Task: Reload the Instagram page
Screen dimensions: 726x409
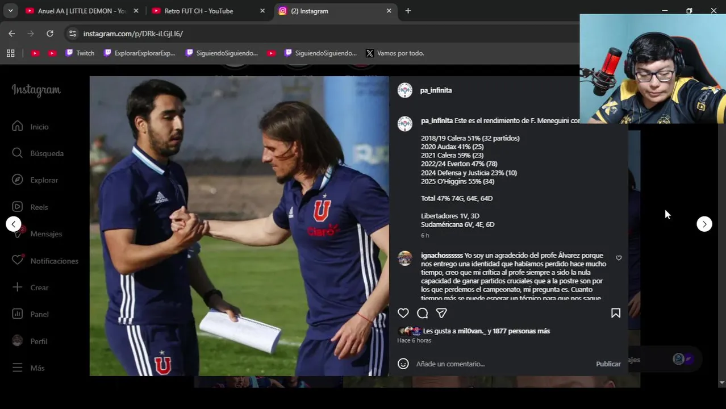Action: click(x=50, y=34)
